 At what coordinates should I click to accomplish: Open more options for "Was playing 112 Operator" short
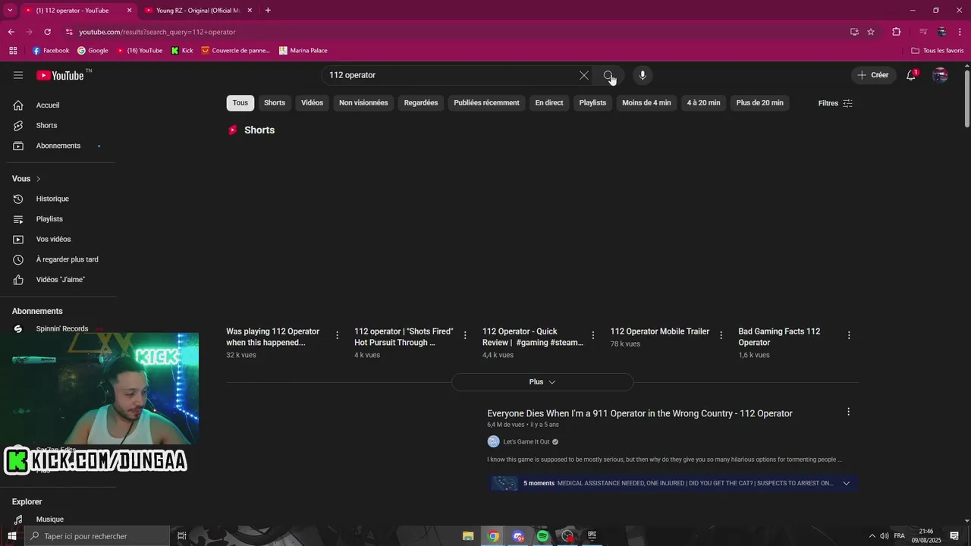[338, 335]
